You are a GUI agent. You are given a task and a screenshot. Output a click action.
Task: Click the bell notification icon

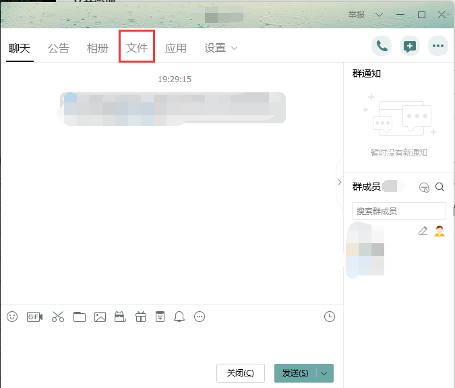[x=179, y=317]
